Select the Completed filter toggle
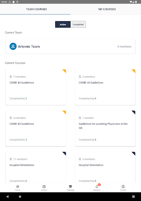This screenshot has height=201, width=141. click(x=78, y=24)
